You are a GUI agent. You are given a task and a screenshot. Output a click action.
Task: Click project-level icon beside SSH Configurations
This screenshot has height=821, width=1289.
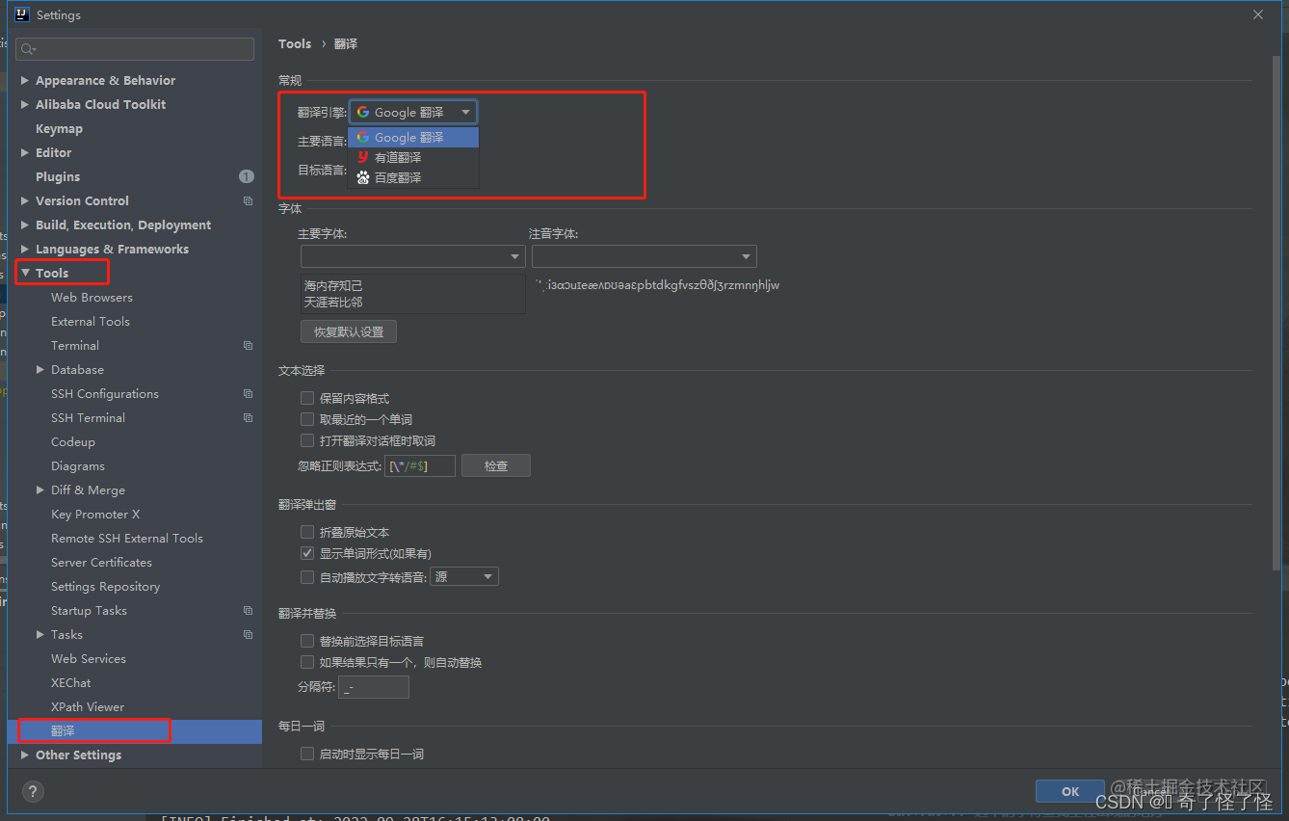pyautogui.click(x=249, y=393)
